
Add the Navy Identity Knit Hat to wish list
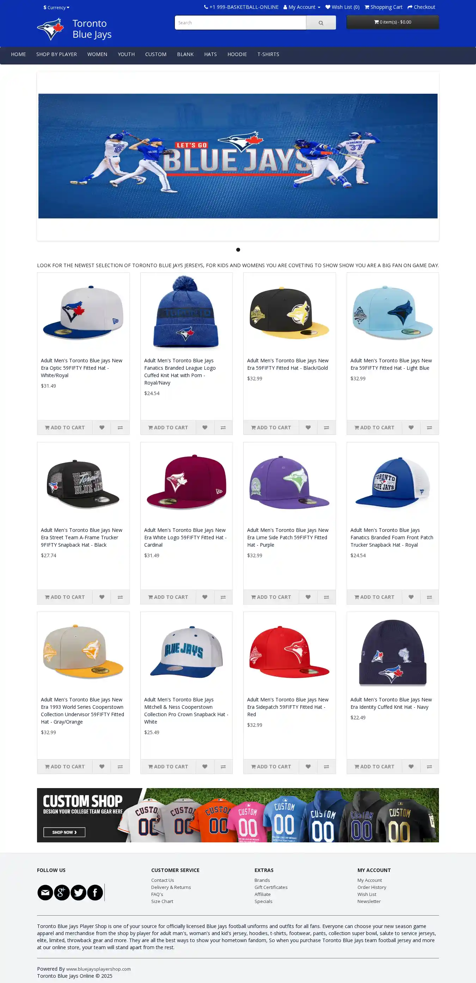click(411, 766)
